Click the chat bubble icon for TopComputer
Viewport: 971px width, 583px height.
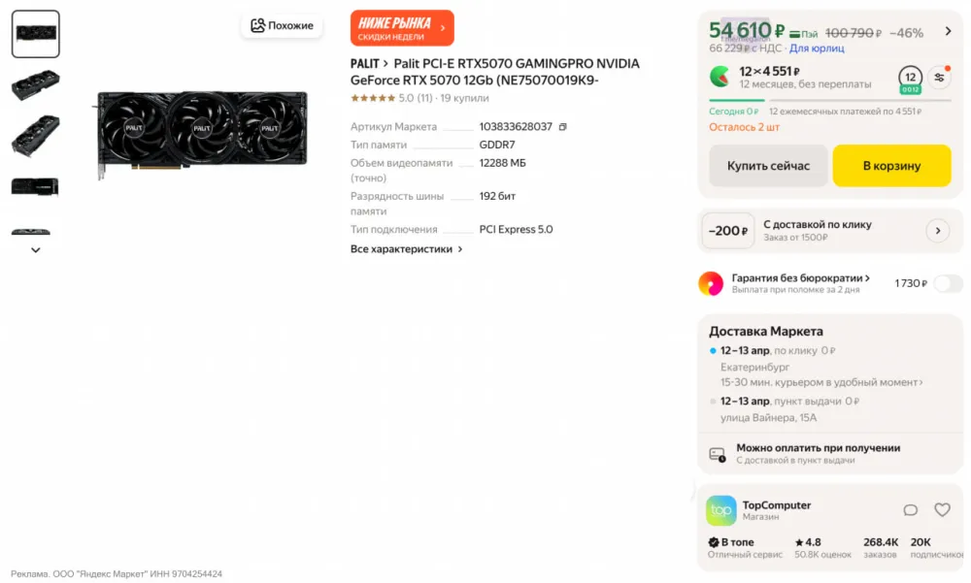pyautogui.click(x=911, y=510)
